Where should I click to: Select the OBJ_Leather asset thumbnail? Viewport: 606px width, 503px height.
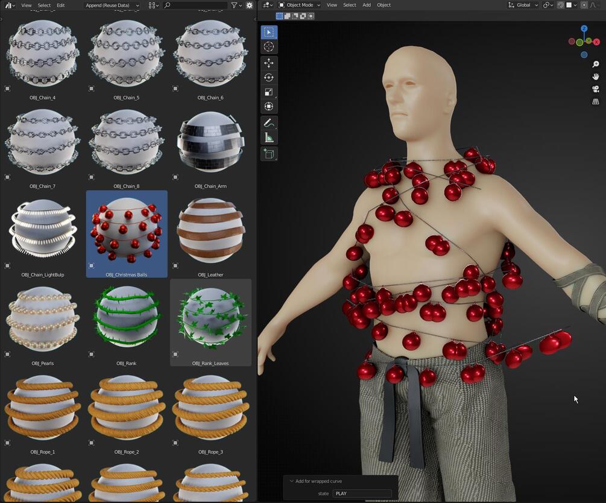click(x=210, y=231)
